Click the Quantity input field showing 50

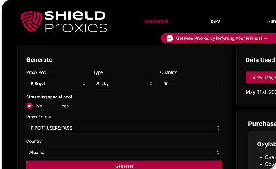click(191, 84)
